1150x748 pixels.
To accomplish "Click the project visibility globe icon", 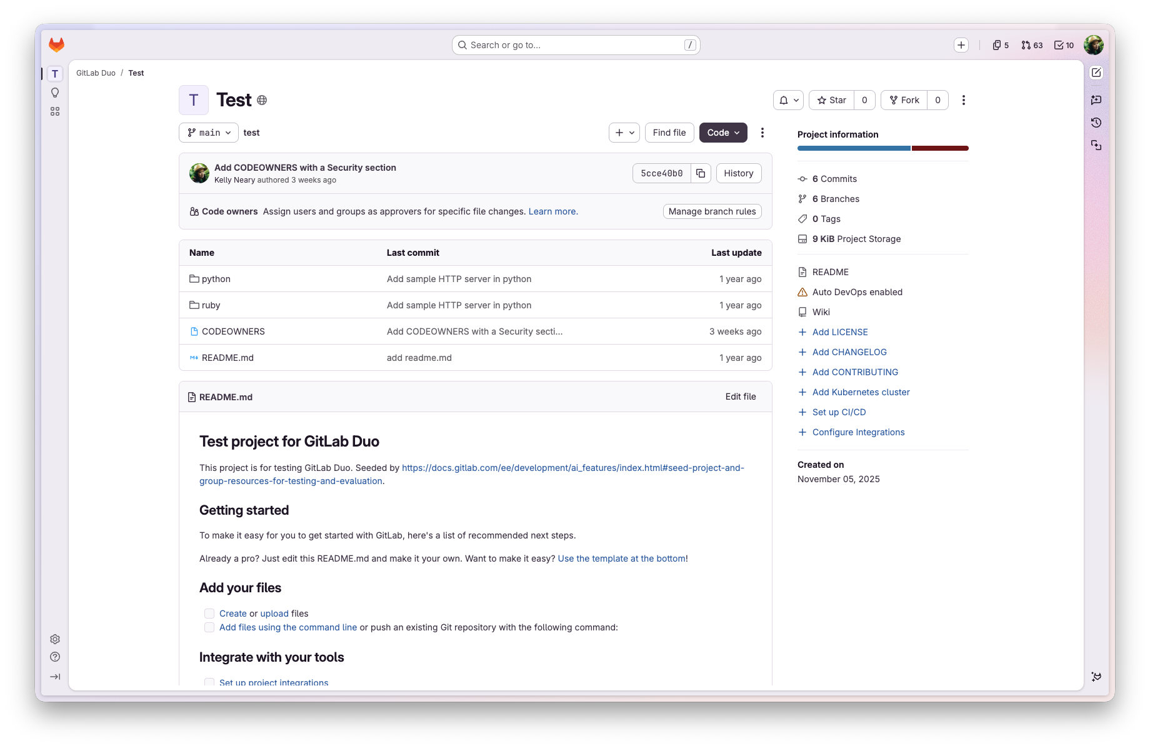I will tap(262, 100).
